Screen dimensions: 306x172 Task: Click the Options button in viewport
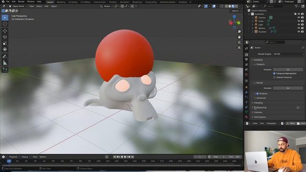[x=236, y=11]
